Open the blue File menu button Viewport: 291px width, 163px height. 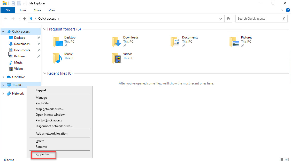coord(8,10)
